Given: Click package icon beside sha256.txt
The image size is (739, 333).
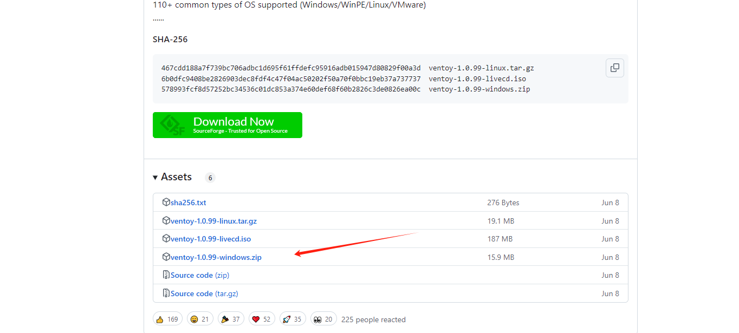Looking at the screenshot, I should click(x=166, y=202).
